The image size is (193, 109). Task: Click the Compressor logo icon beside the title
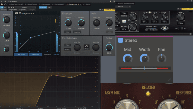(x=16, y=13)
